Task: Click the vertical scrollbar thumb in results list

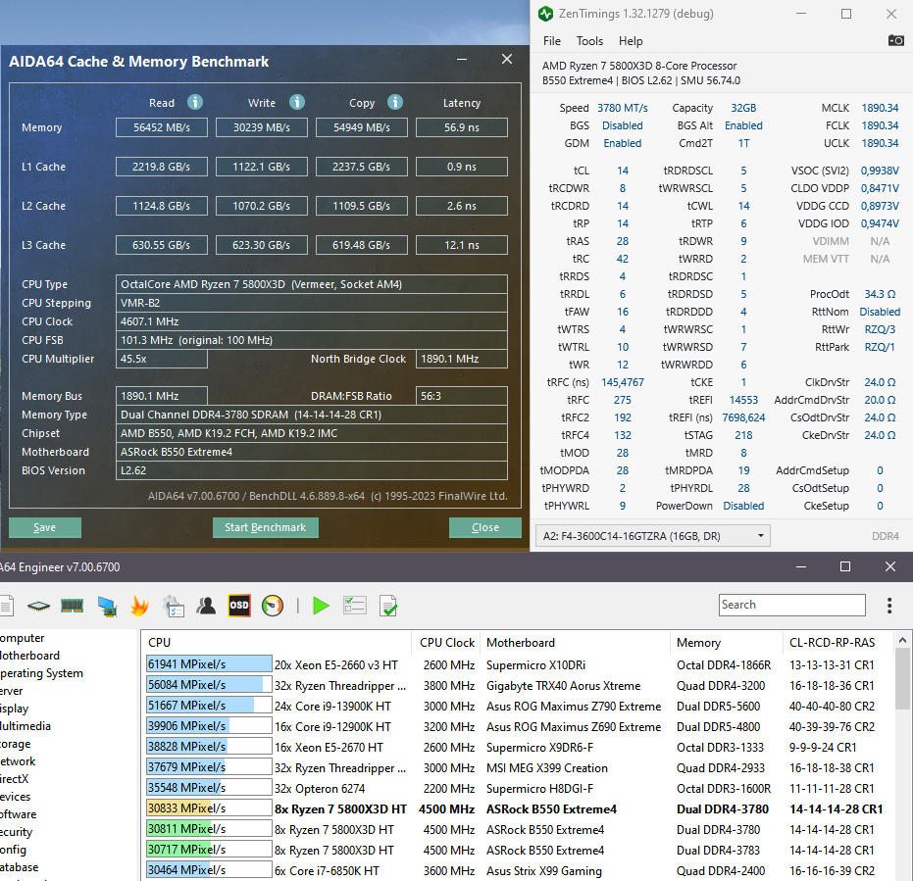Action: tap(902, 678)
